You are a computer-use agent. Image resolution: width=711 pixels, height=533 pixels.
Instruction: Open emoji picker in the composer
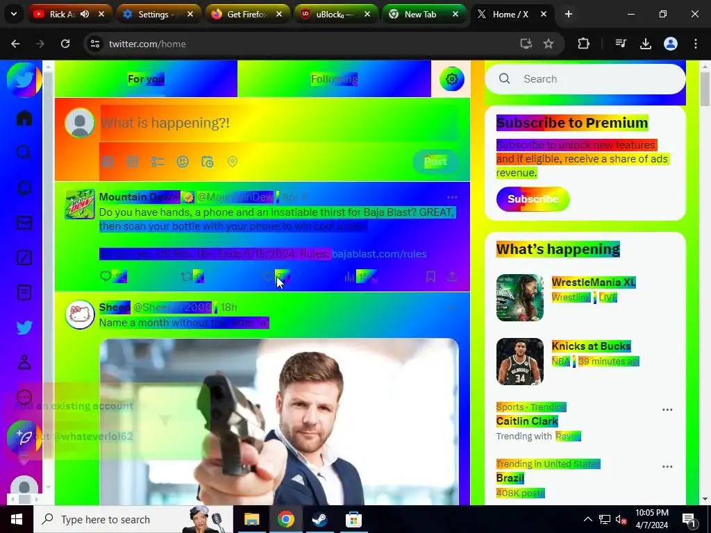183,162
